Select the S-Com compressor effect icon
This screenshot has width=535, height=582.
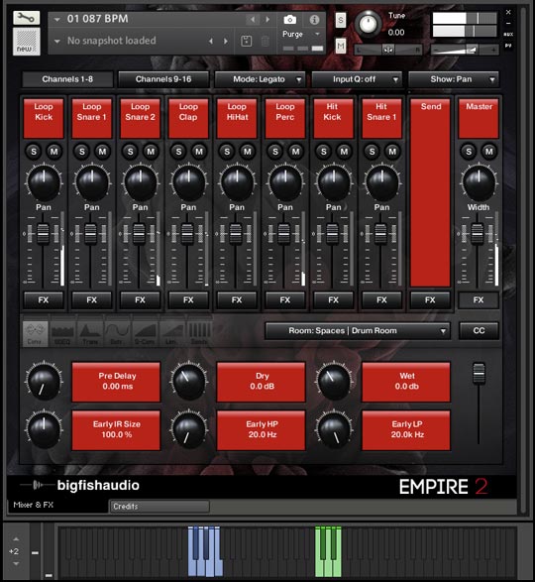(x=145, y=334)
